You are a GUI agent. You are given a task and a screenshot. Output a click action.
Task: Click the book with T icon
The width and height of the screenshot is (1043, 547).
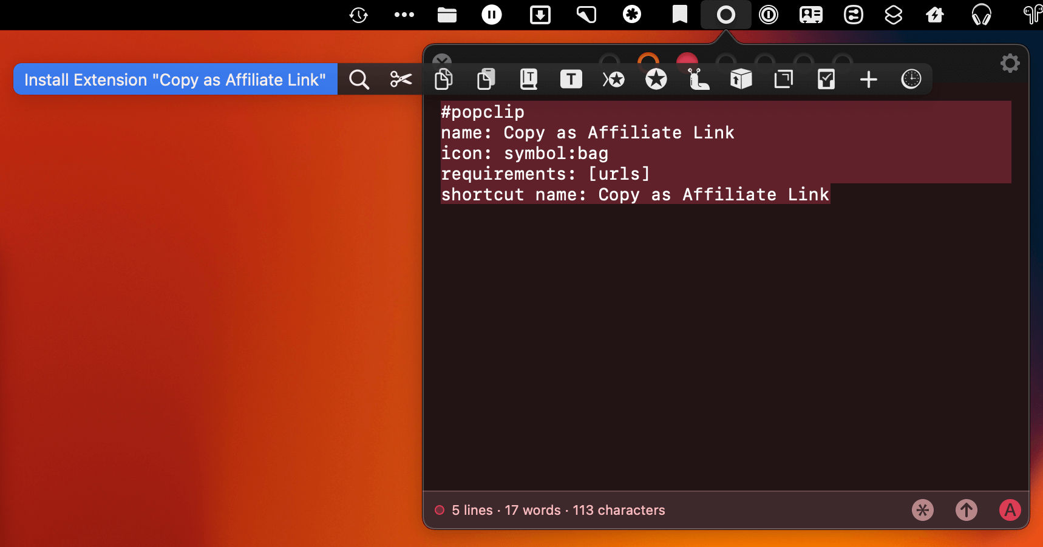pos(529,80)
